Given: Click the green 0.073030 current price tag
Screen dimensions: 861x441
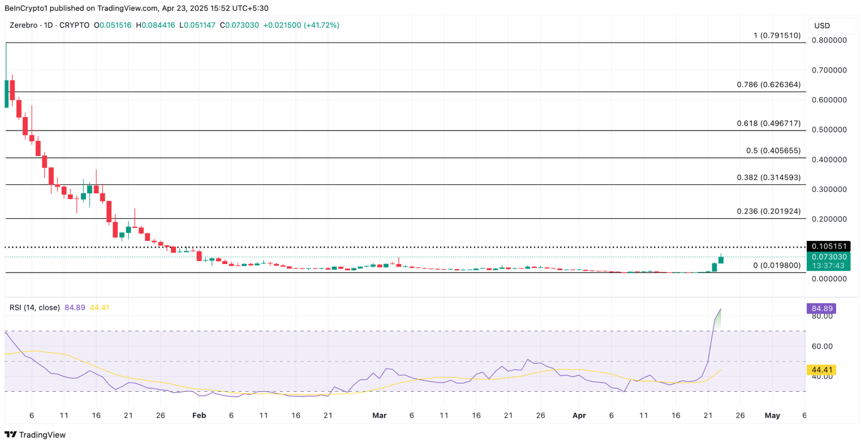Looking at the screenshot, I should click(x=829, y=257).
